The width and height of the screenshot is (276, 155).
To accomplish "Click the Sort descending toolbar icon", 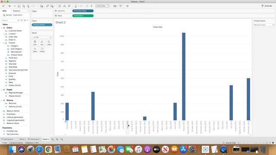I will 69,6.
